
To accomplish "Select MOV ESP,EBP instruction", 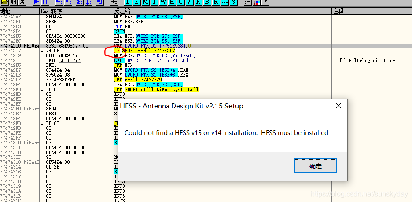I will [x=129, y=22].
